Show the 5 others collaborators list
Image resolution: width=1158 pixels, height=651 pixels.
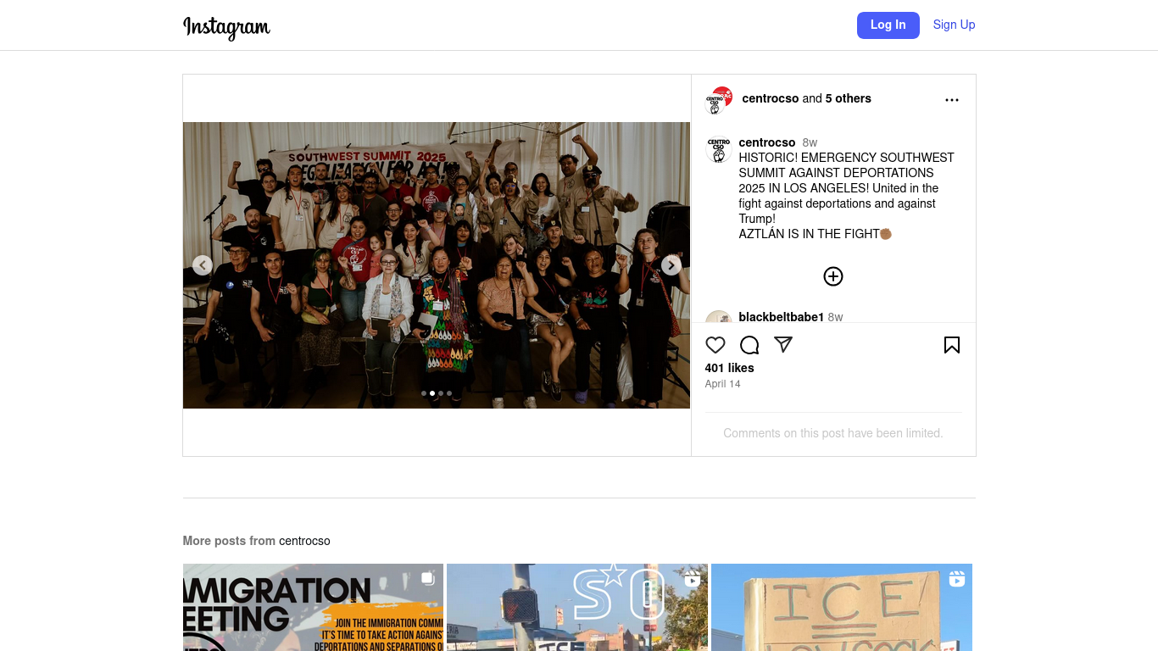click(849, 98)
